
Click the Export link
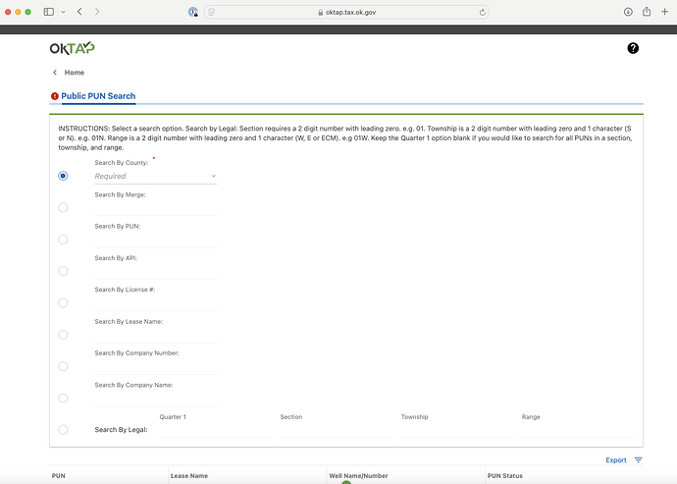click(x=616, y=459)
